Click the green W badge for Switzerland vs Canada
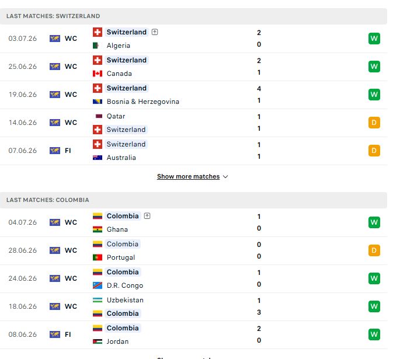This screenshot has height=359, width=393. coord(374,67)
